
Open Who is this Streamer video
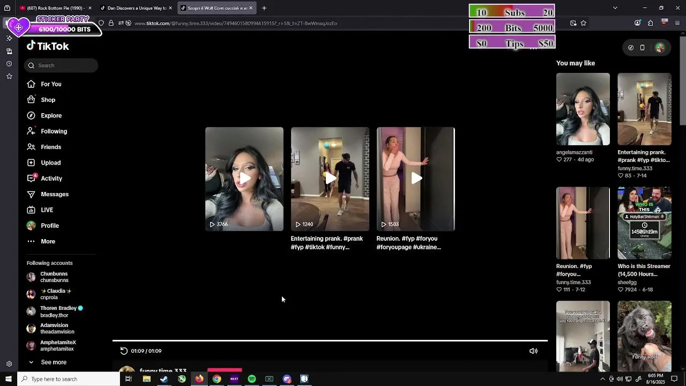click(x=644, y=223)
